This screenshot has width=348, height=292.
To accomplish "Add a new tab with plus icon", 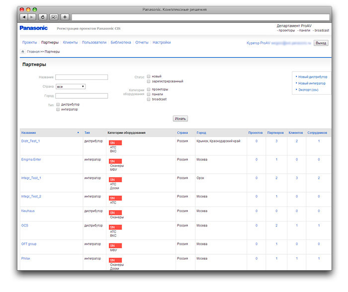I will click(x=65, y=17).
